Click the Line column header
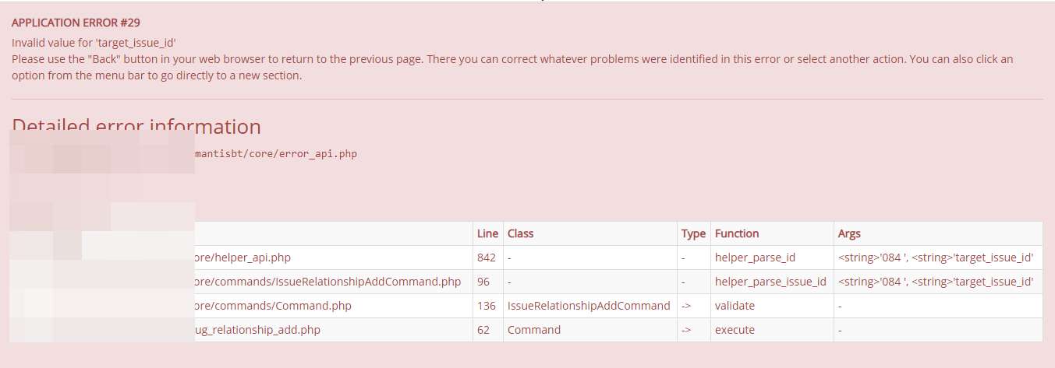The width and height of the screenshot is (1055, 368). (487, 233)
